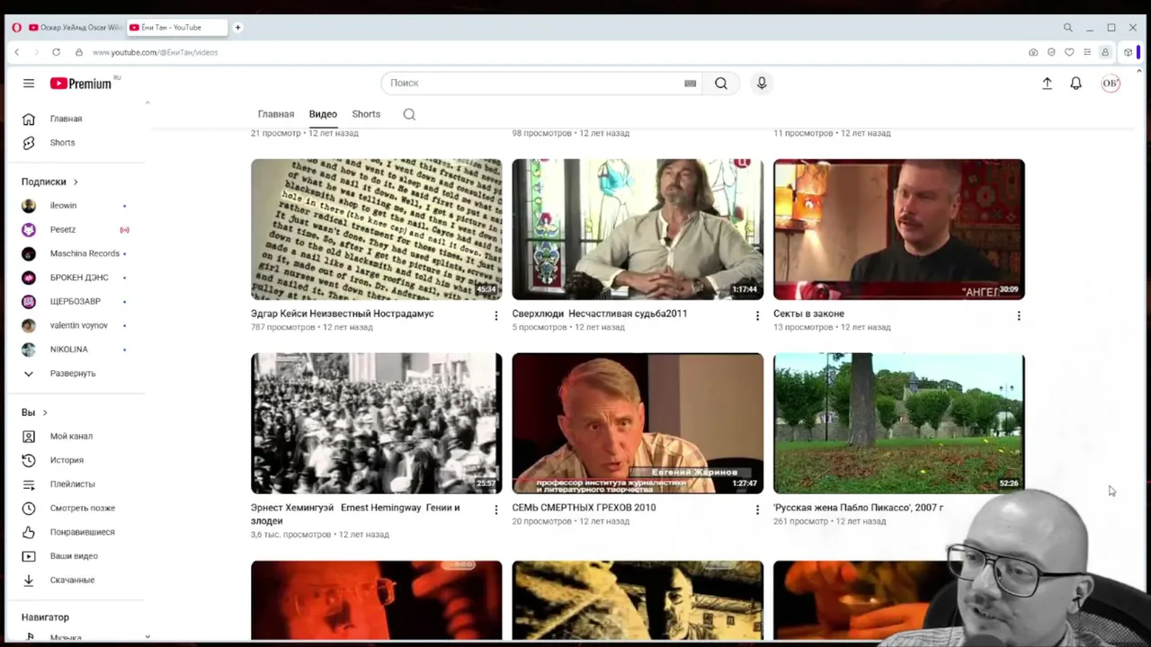Click the on-screen keyboard icon in search box
The height and width of the screenshot is (647, 1151).
coord(690,84)
